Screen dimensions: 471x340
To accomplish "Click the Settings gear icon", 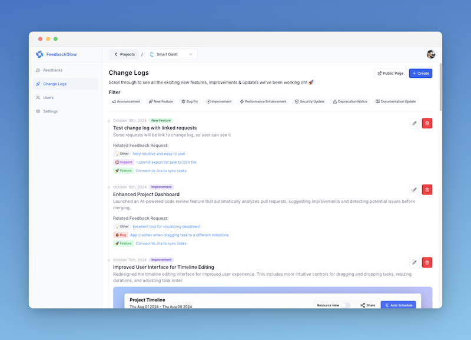I will (x=38, y=111).
